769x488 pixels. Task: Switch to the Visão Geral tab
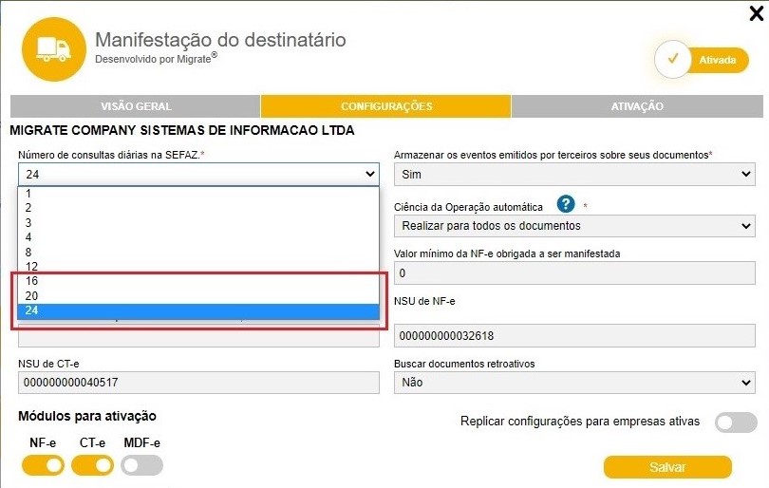[136, 106]
